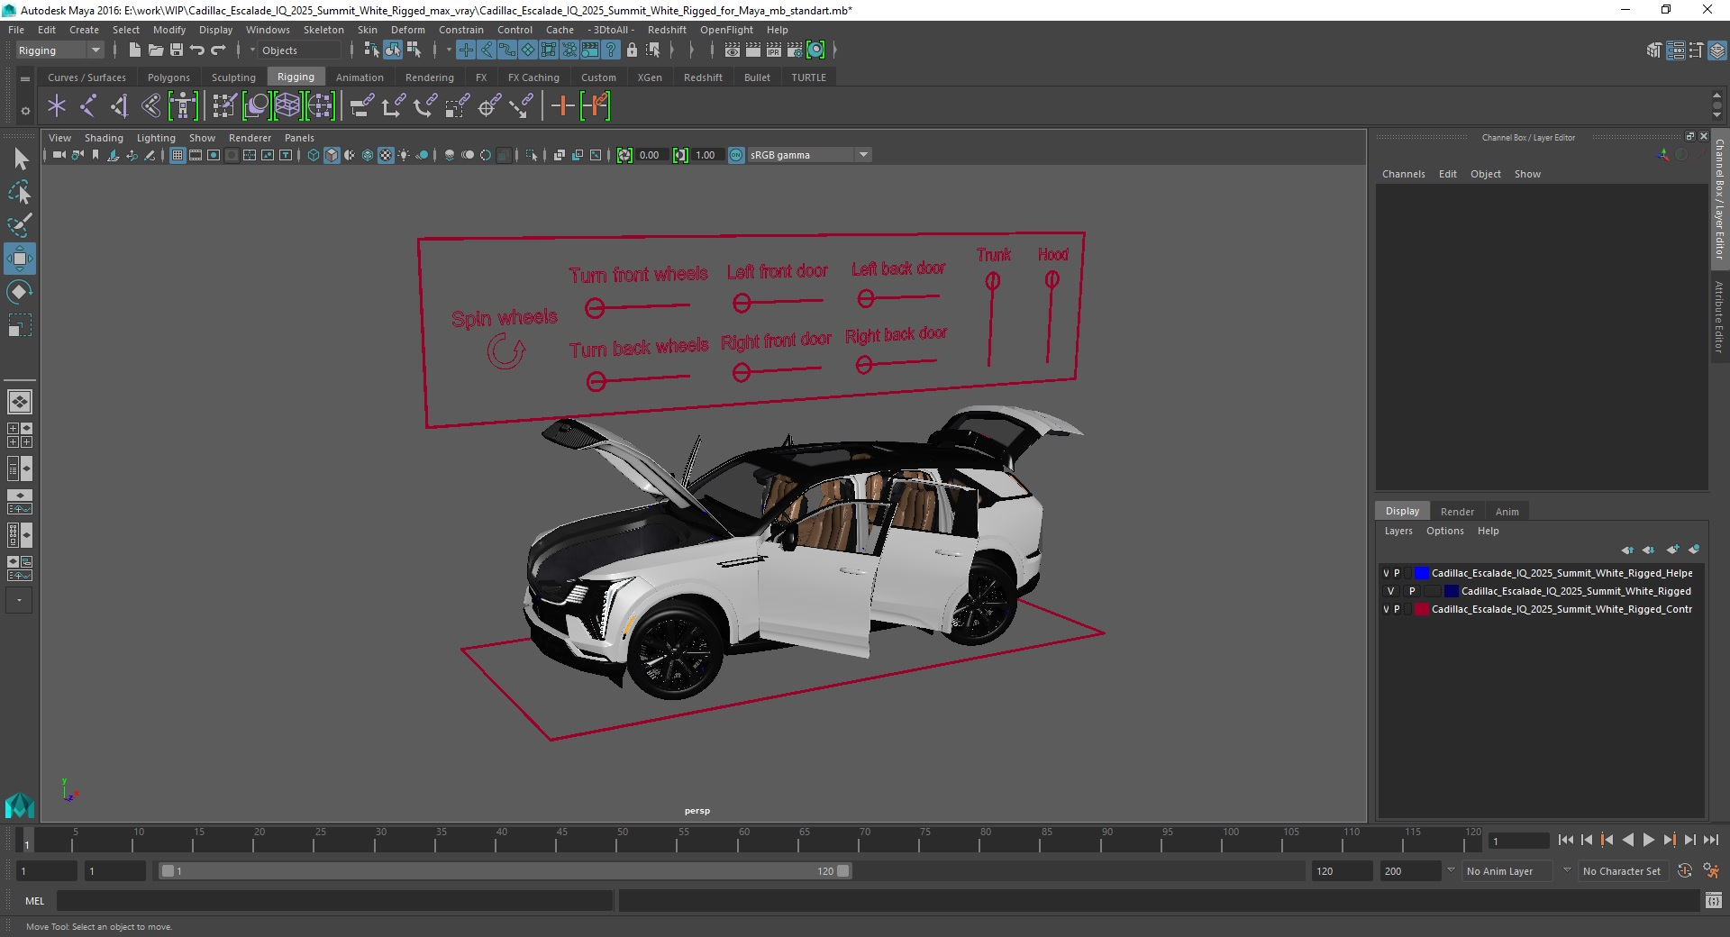Click the Redo arrow icon
1730x937 pixels.
pos(218,50)
